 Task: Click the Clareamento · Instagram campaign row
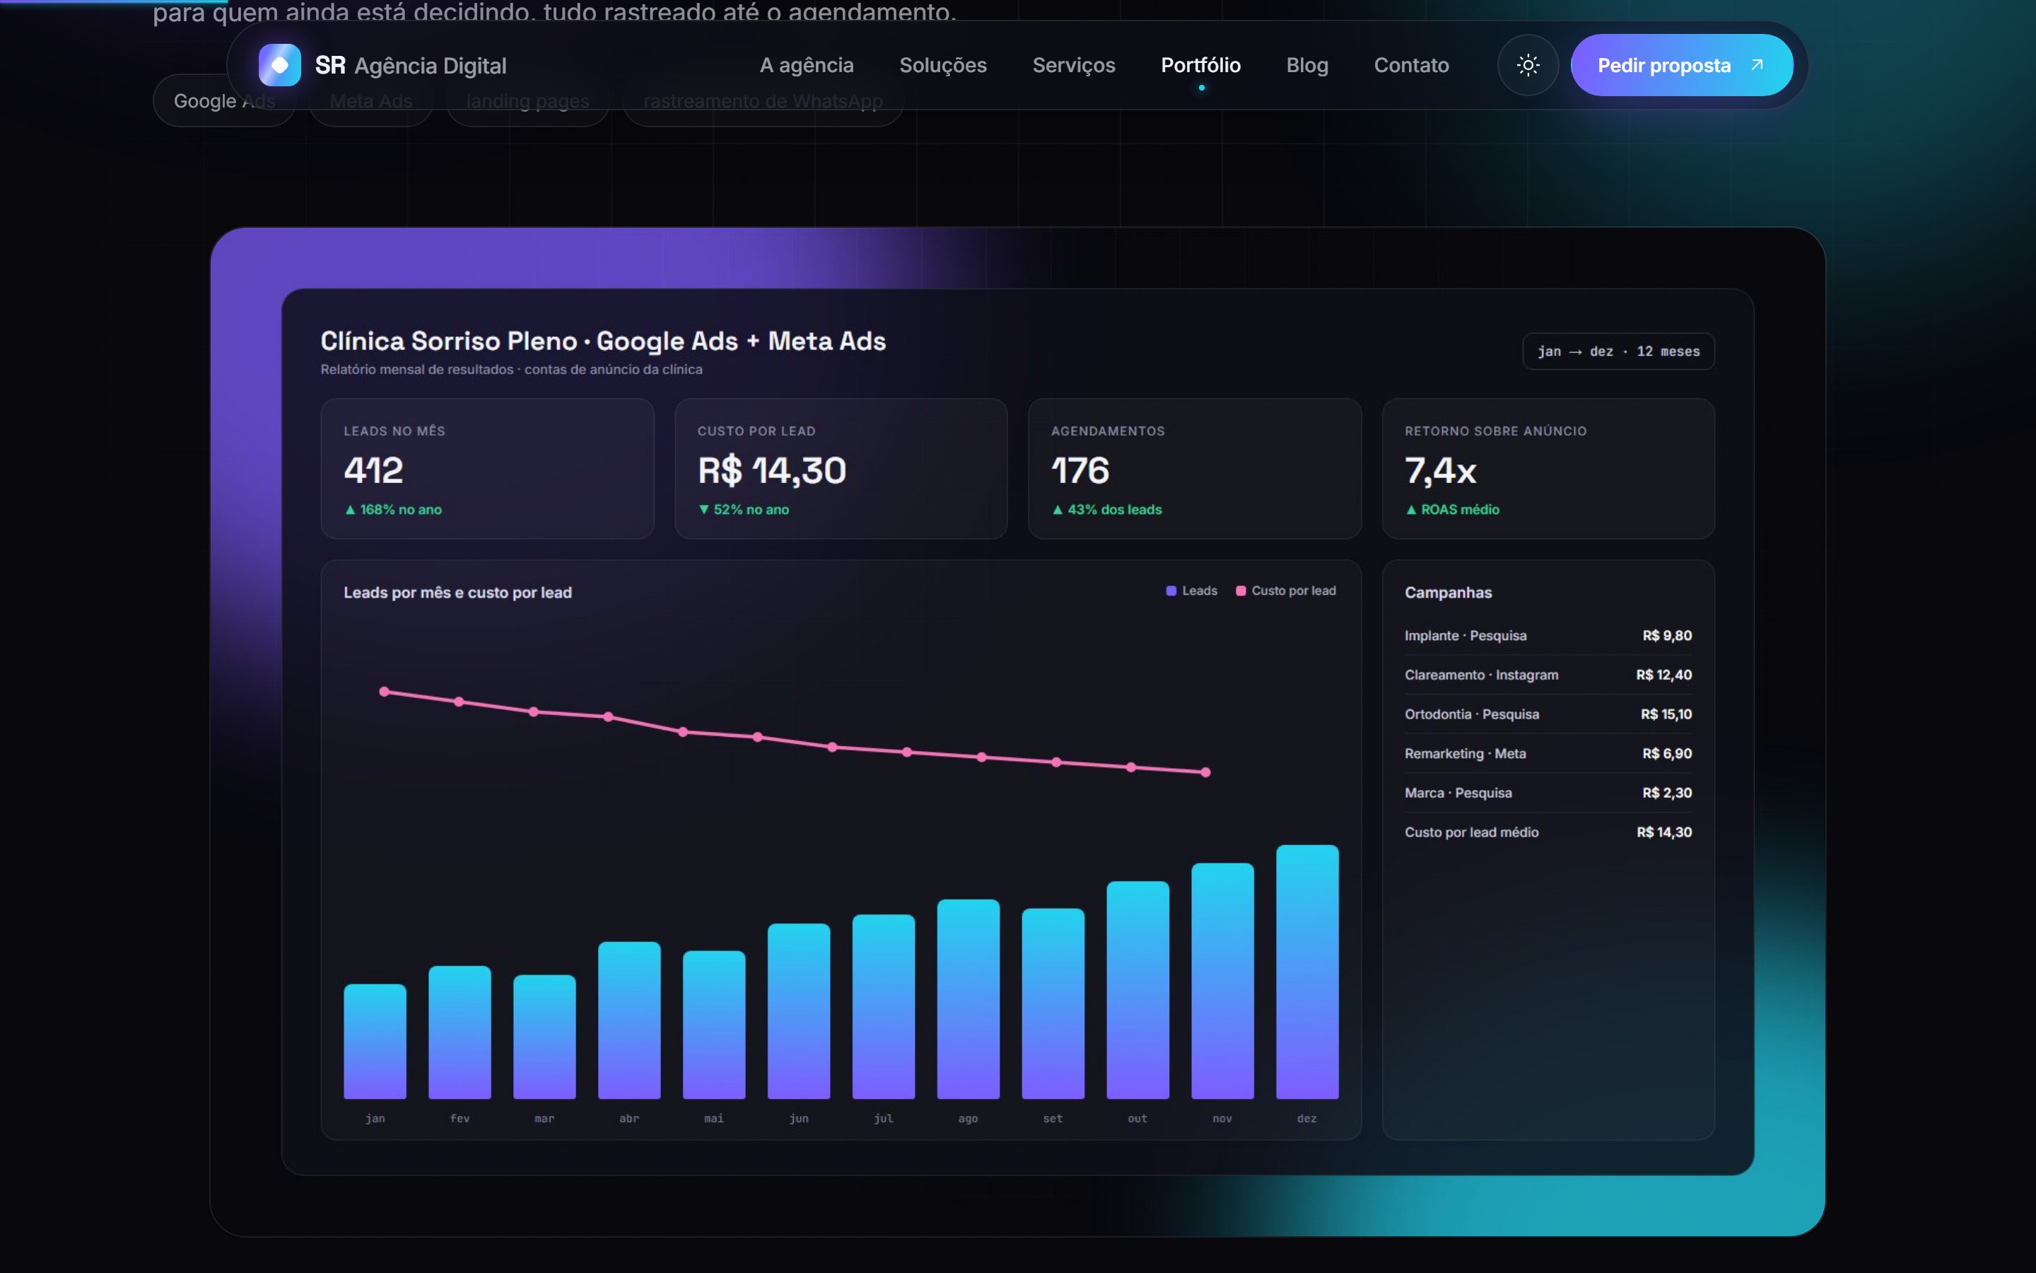(x=1548, y=675)
